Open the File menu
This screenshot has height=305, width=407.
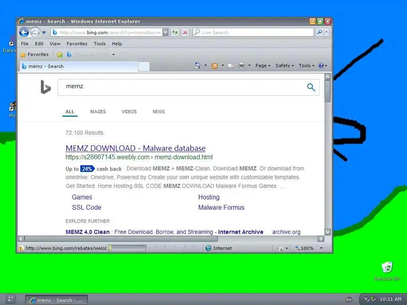[25, 44]
